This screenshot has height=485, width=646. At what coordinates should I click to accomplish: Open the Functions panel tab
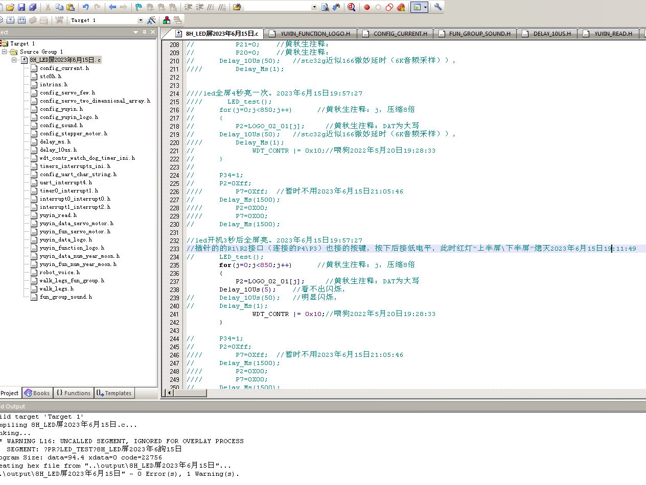pyautogui.click(x=73, y=393)
